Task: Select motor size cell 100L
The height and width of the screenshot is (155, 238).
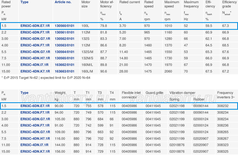Action: click(x=85, y=26)
